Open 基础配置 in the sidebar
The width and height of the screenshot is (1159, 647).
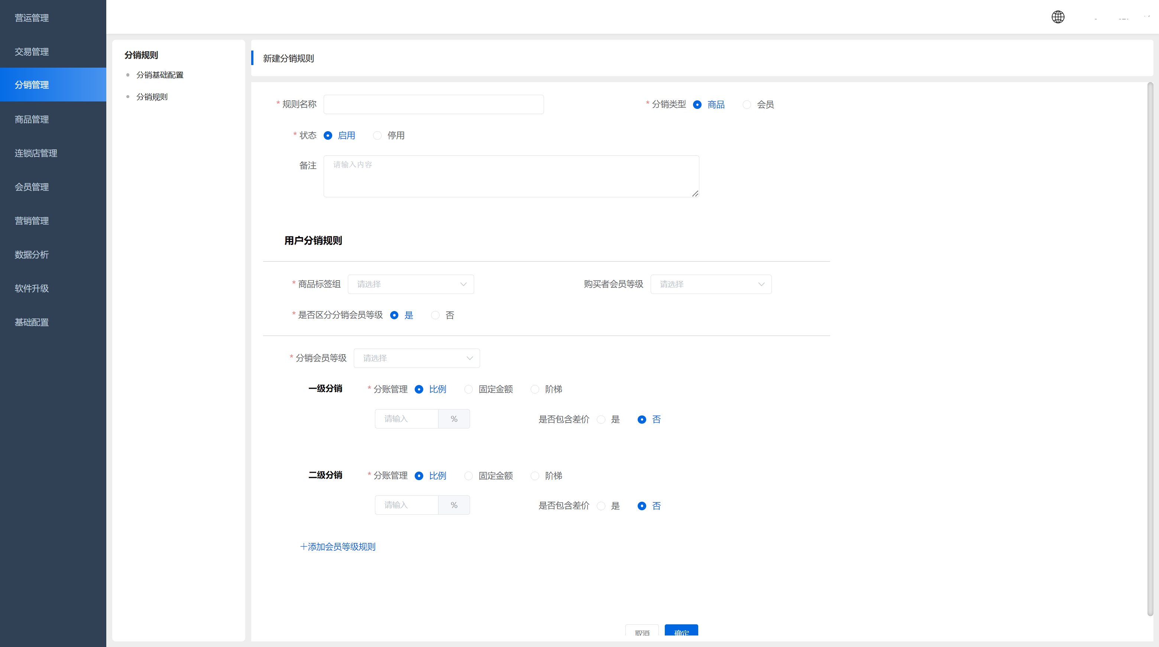[53, 322]
